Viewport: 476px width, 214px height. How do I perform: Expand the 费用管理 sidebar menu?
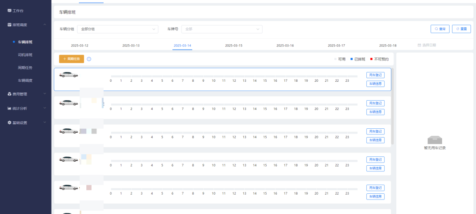pos(45,94)
